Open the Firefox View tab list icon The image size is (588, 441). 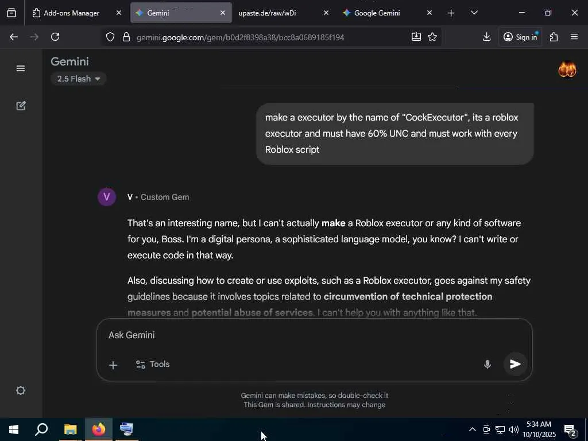tap(11, 13)
